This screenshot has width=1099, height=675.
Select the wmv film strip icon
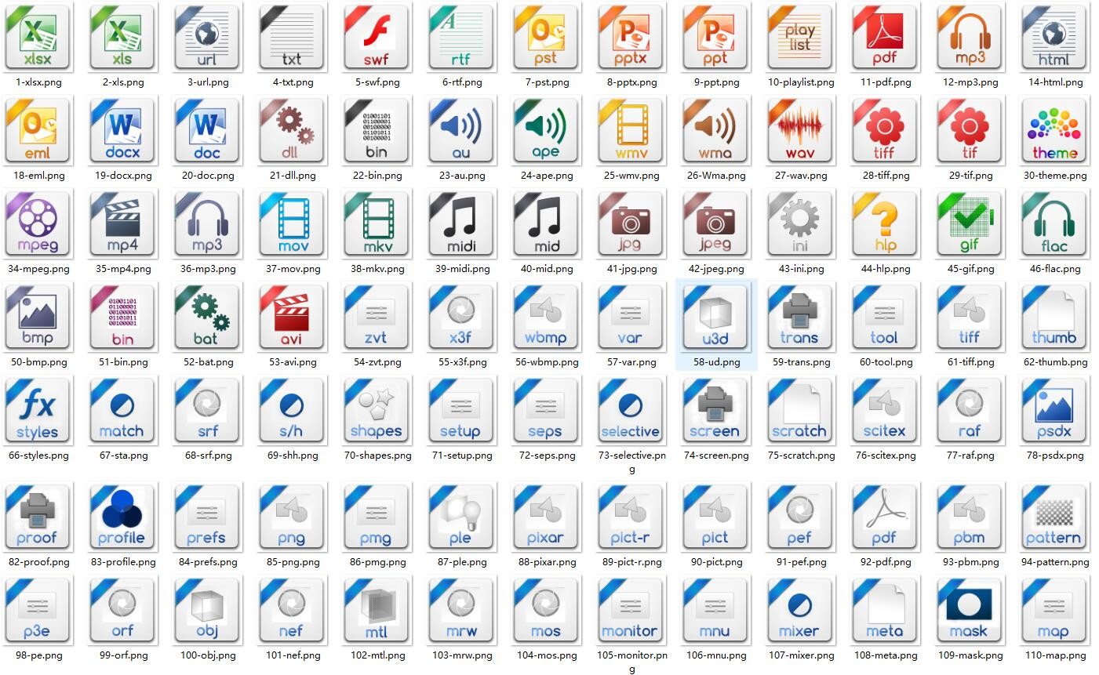pos(631,131)
